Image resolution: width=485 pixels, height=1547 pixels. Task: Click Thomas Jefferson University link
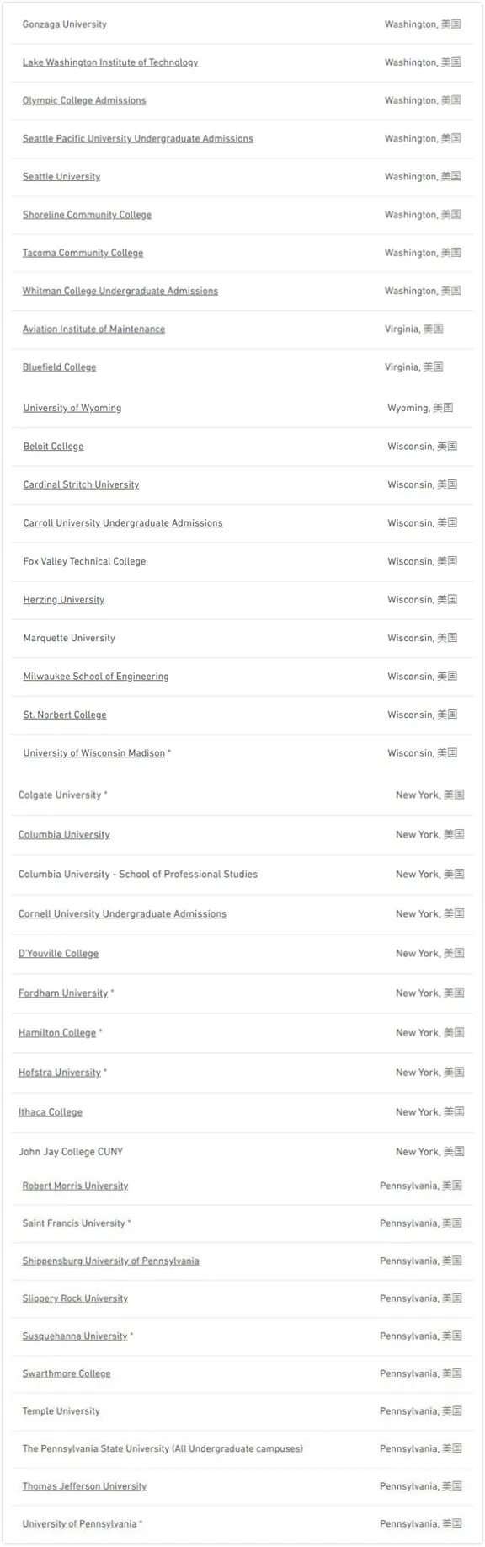pos(84,1486)
